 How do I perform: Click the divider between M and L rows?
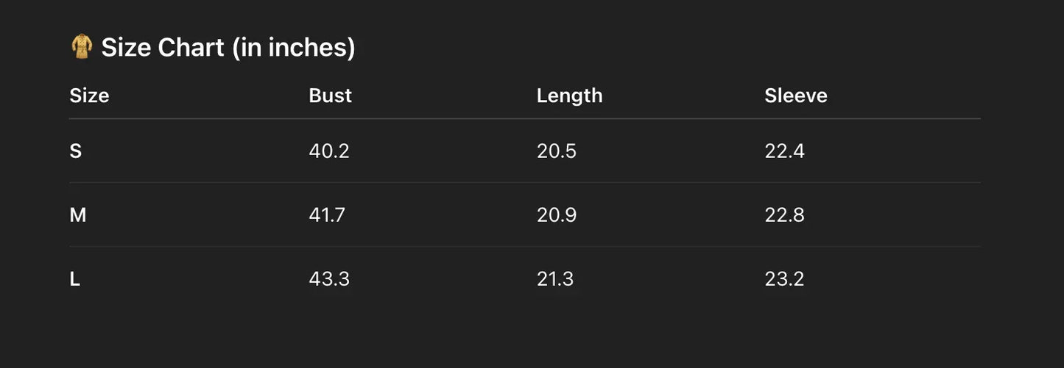524,247
